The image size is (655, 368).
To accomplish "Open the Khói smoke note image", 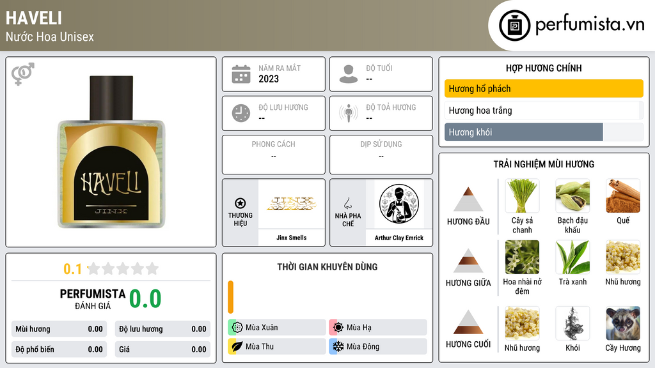I will point(572,323).
